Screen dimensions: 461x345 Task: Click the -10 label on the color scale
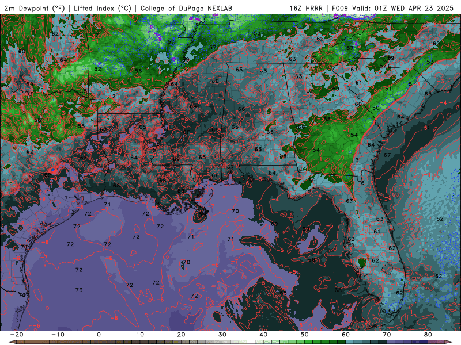coord(58,335)
